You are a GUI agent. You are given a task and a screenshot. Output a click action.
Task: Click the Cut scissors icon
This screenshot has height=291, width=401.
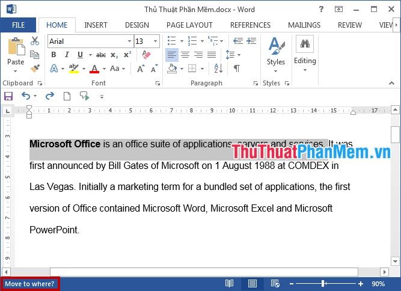coord(35,41)
